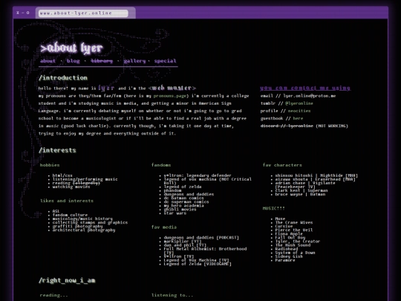Screen dimensions: 401x301
Task: Click the /right_now_i_am heading
Action: point(67,280)
